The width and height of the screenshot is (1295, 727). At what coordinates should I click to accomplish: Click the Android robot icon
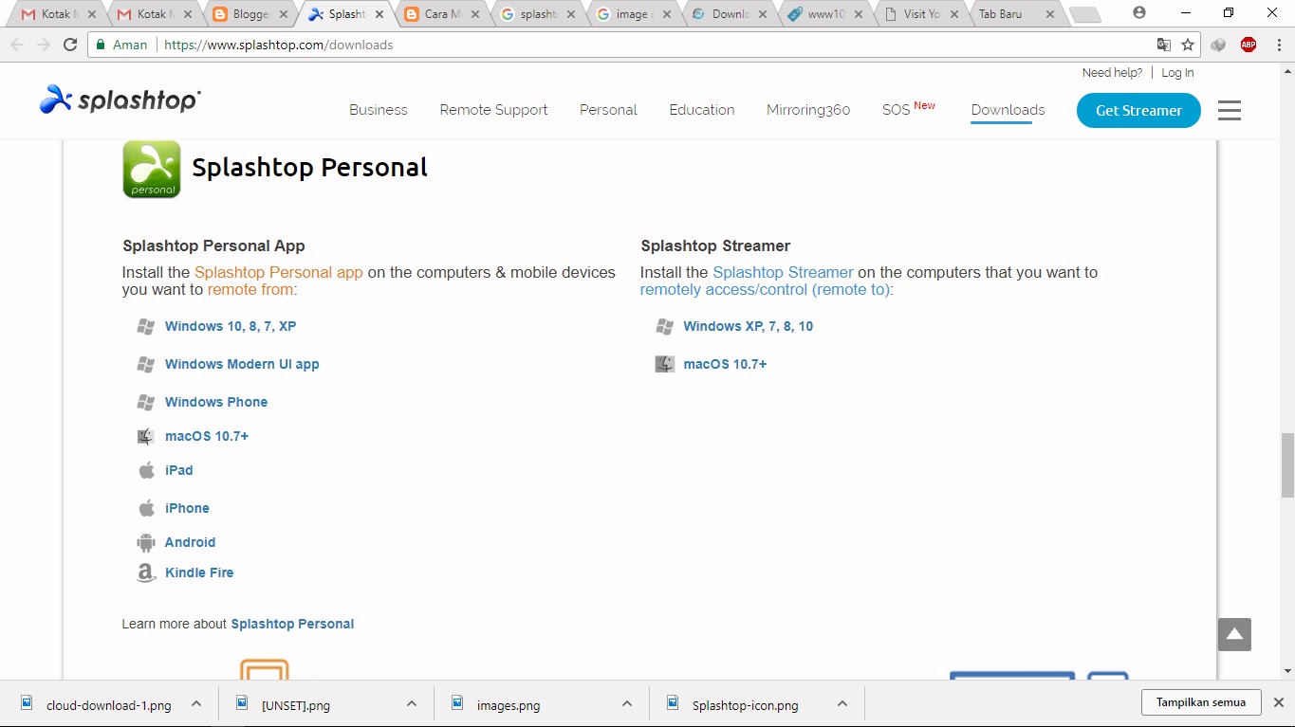[145, 541]
